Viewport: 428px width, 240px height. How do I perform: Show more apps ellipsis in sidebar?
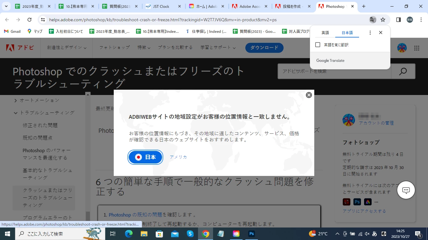click(x=376, y=202)
